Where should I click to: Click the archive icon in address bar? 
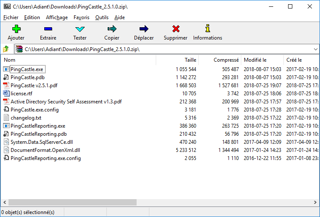click(x=19, y=49)
